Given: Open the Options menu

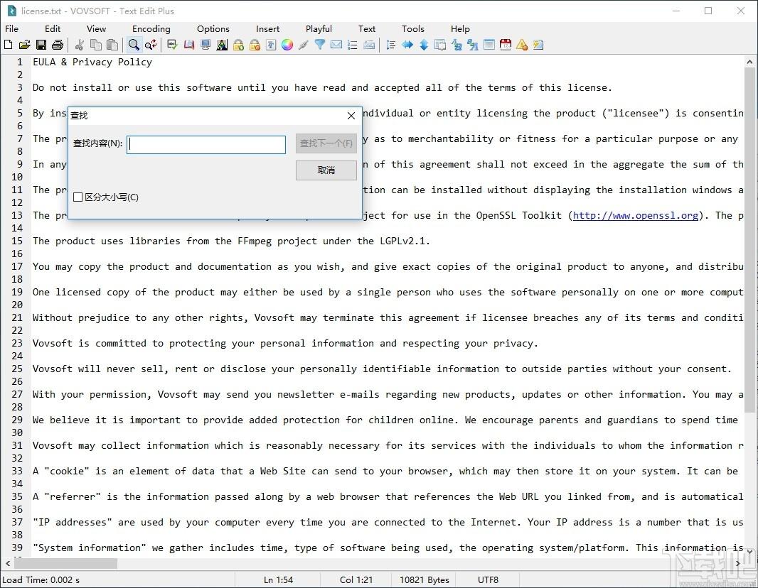Looking at the screenshot, I should click(213, 29).
